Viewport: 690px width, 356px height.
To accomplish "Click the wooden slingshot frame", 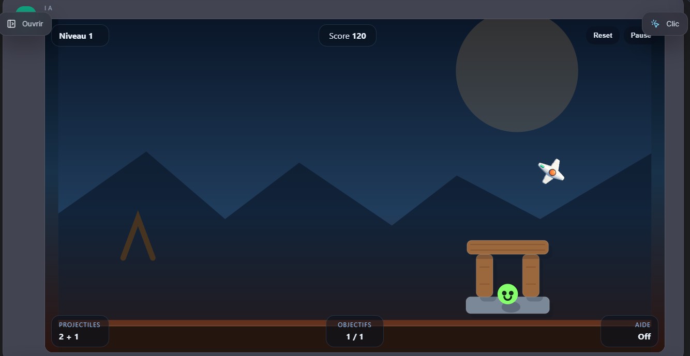I will pos(138,235).
